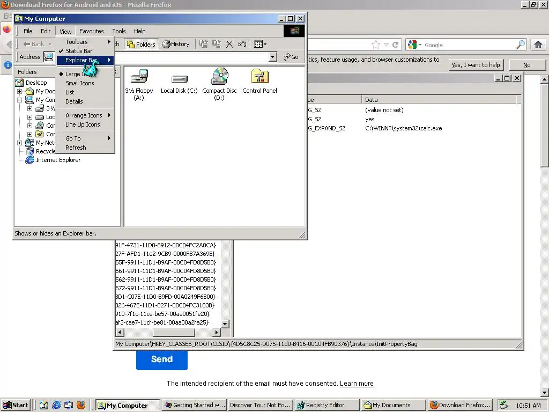This screenshot has height=412, width=549.
Task: Expand the My Network Places tree node
Action: [20, 143]
